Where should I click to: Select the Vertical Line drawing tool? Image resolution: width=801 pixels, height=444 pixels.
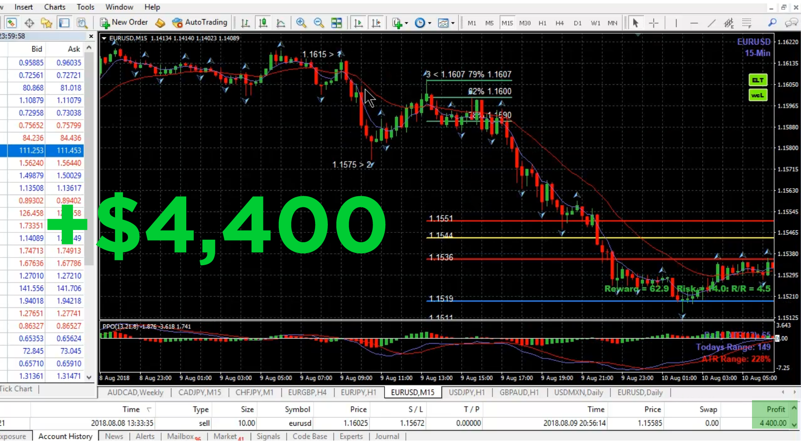[676, 23]
